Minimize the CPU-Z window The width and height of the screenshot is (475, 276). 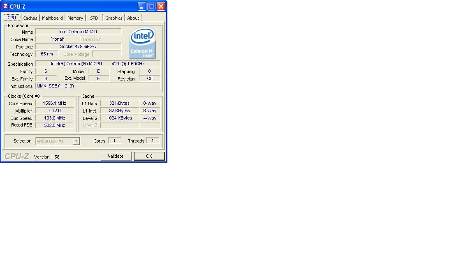142,6
